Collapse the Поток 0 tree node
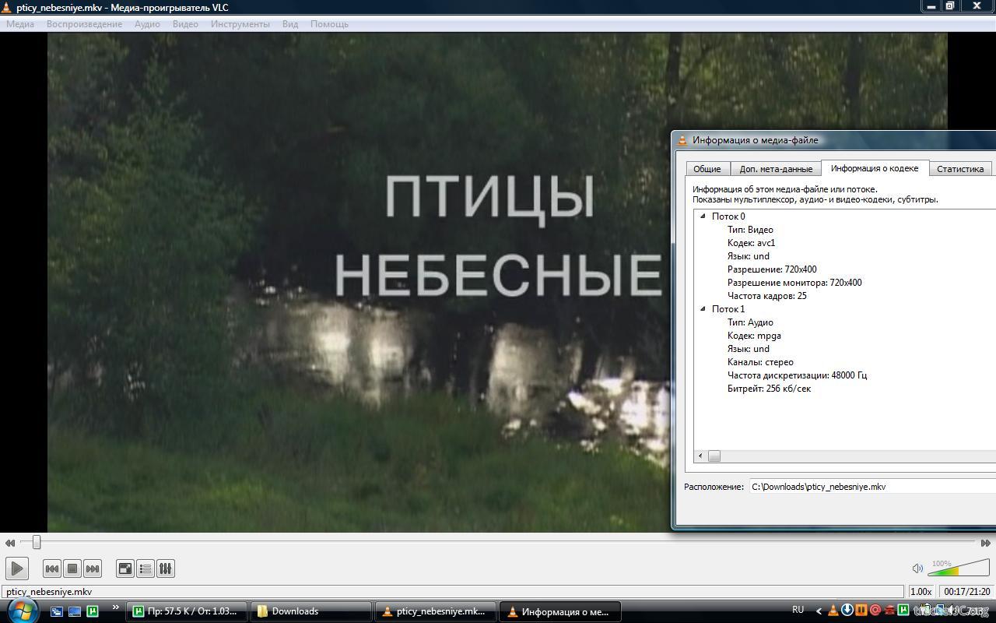996x623 pixels. point(703,216)
